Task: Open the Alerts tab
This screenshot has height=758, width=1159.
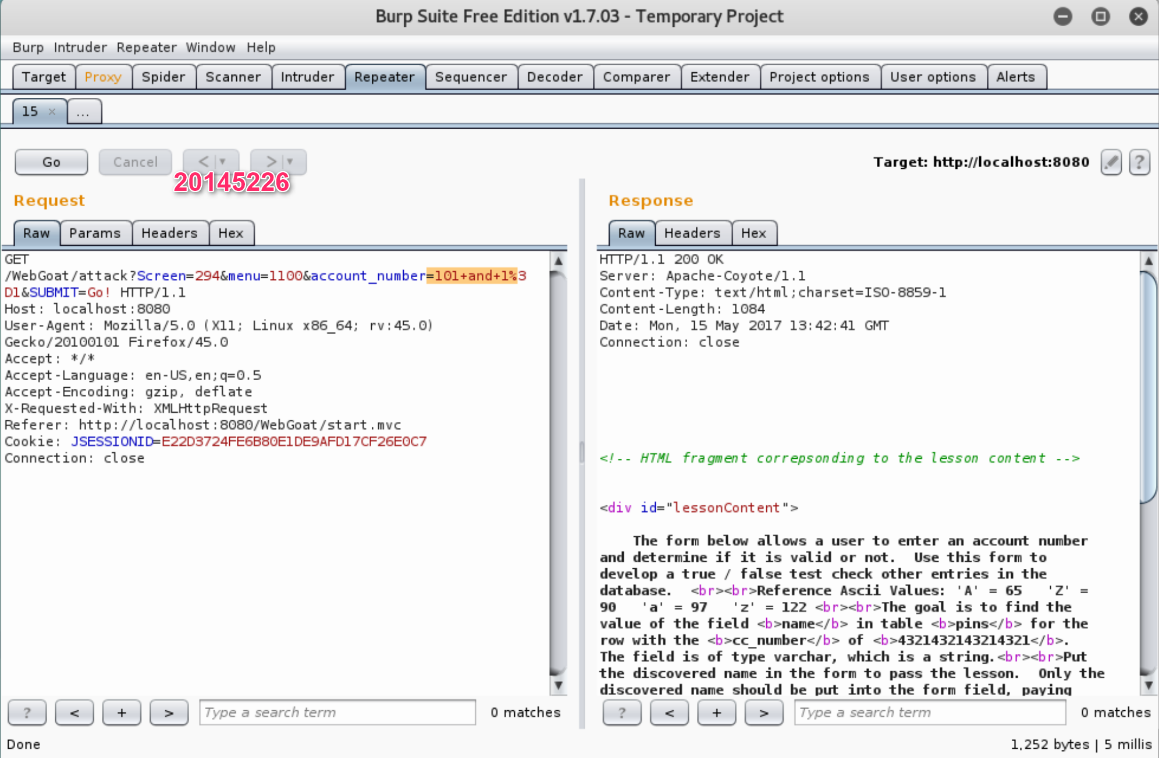Action: [1016, 77]
